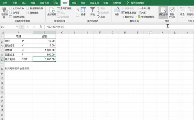The image size is (194, 120).
Task: Select cell with value 1,000.00
Action: tap(44, 50)
